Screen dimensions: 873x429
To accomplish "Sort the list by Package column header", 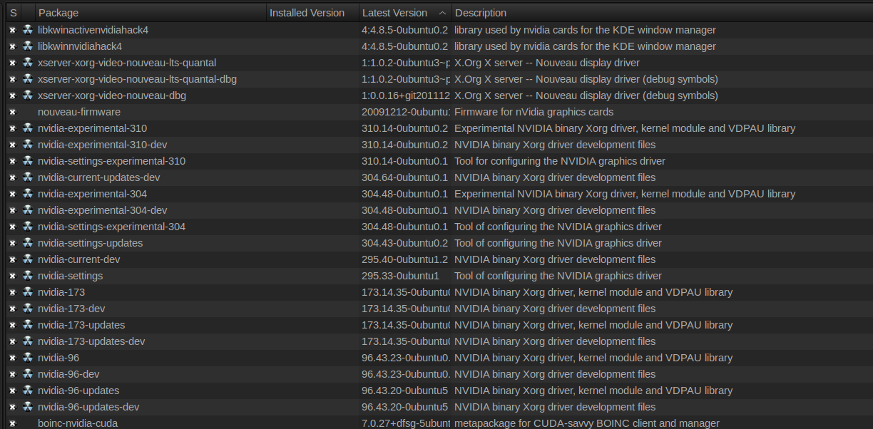I will coord(58,13).
